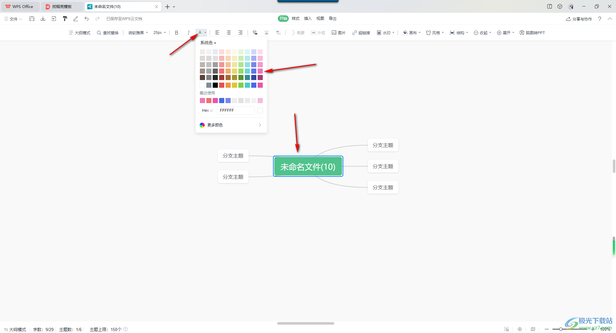Pick the pink swatch in the fourth palette row

260,71
